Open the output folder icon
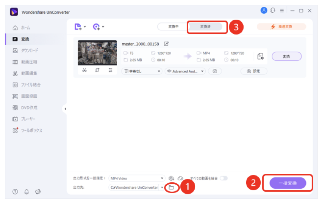Viewport: 322px width, 202px height. click(x=171, y=187)
